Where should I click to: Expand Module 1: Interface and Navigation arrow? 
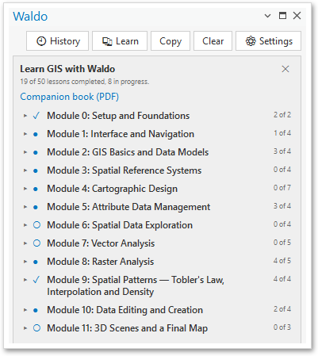pyautogui.click(x=25, y=134)
